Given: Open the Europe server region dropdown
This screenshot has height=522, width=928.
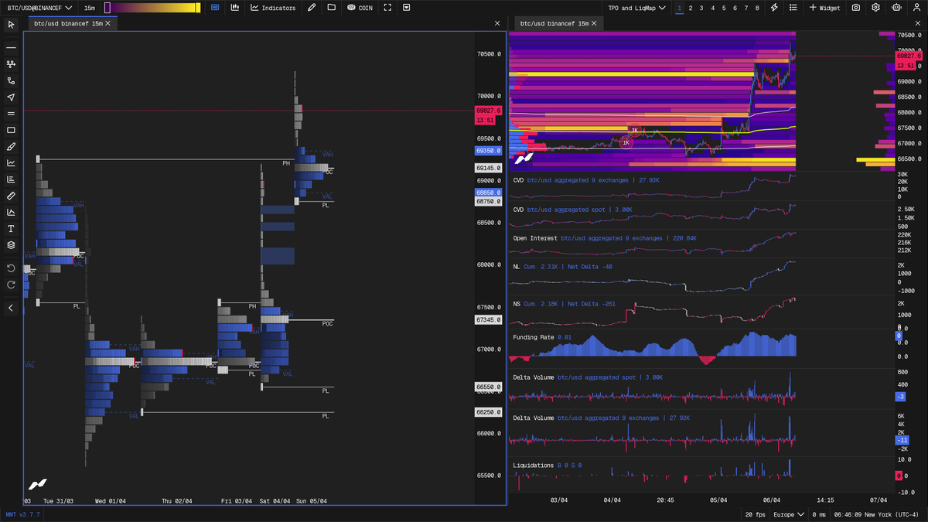Looking at the screenshot, I should [x=789, y=514].
